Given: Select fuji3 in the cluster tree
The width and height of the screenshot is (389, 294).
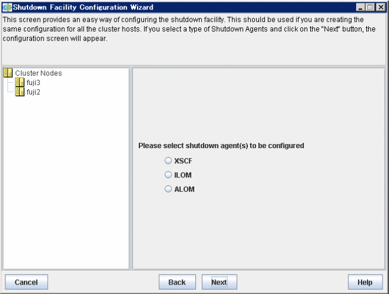Looking at the screenshot, I should pos(33,82).
